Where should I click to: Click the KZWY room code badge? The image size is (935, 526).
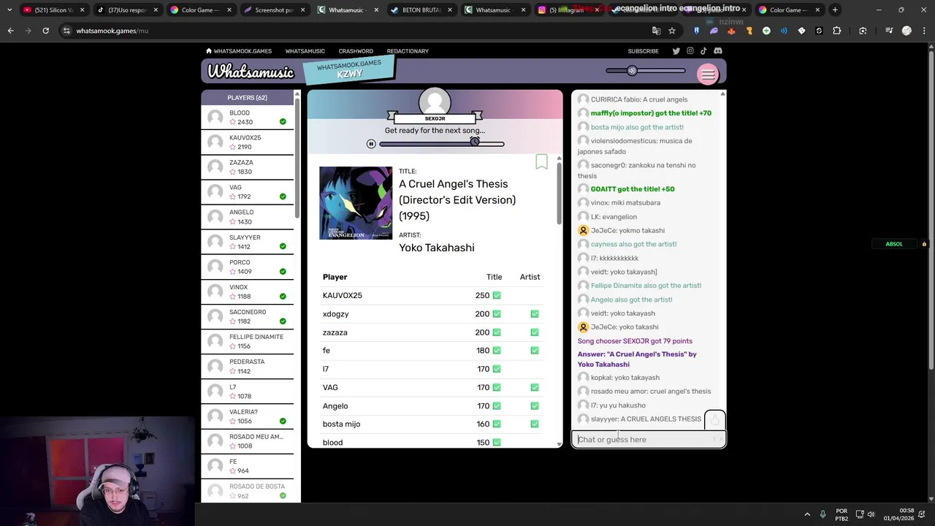pos(349,69)
